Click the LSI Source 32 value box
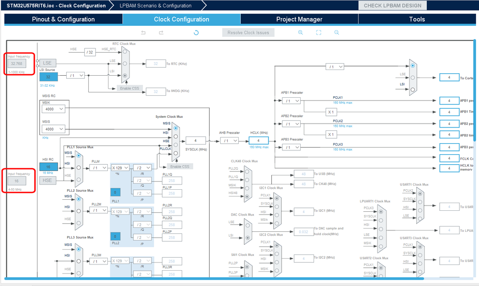 48,77
